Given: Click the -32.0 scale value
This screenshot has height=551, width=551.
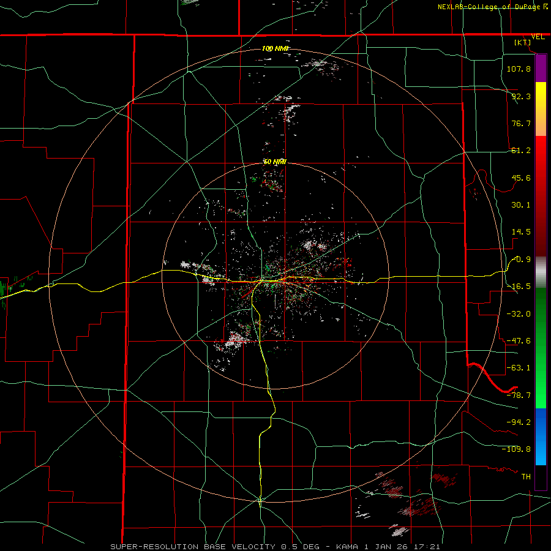Looking at the screenshot, I should pyautogui.click(x=519, y=314).
